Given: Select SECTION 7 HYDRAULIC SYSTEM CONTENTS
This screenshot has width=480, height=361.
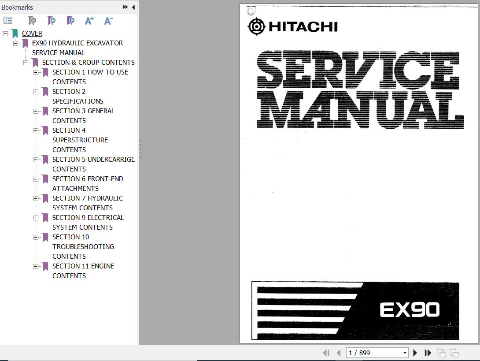Looking at the screenshot, I should click(x=88, y=203).
